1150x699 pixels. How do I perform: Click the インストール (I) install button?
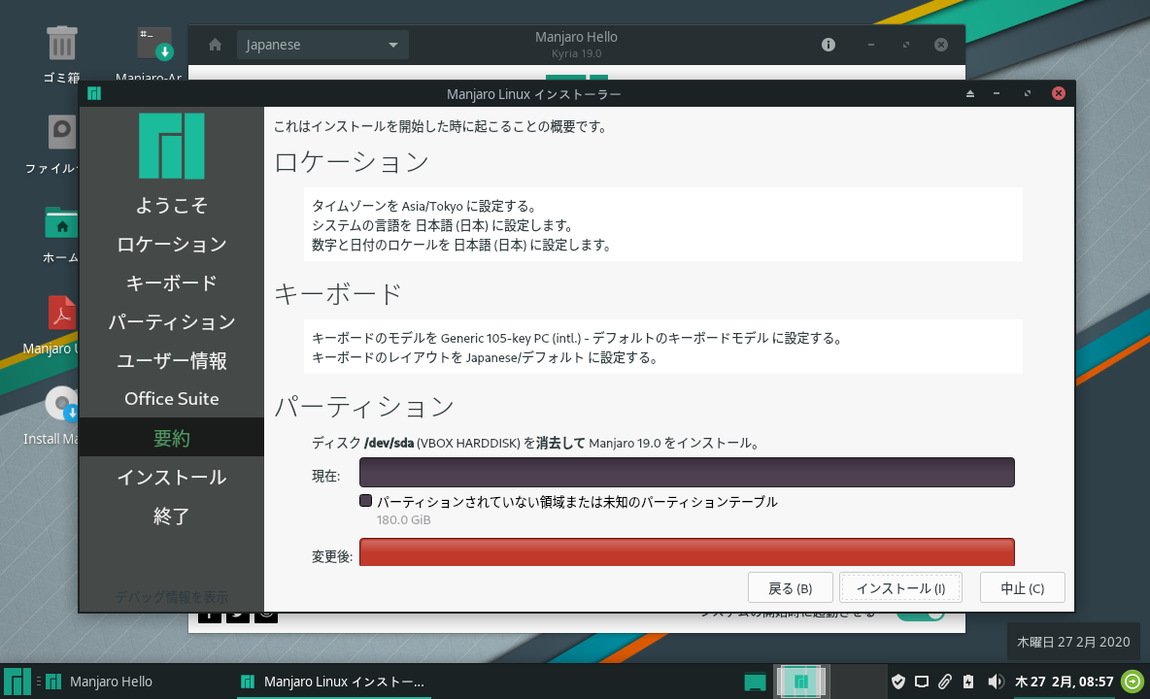900,587
